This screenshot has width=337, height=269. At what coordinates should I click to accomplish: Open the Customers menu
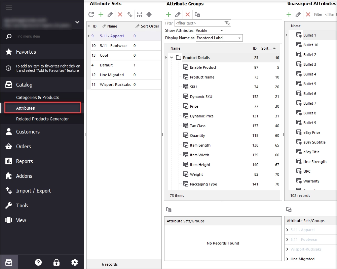point(42,131)
